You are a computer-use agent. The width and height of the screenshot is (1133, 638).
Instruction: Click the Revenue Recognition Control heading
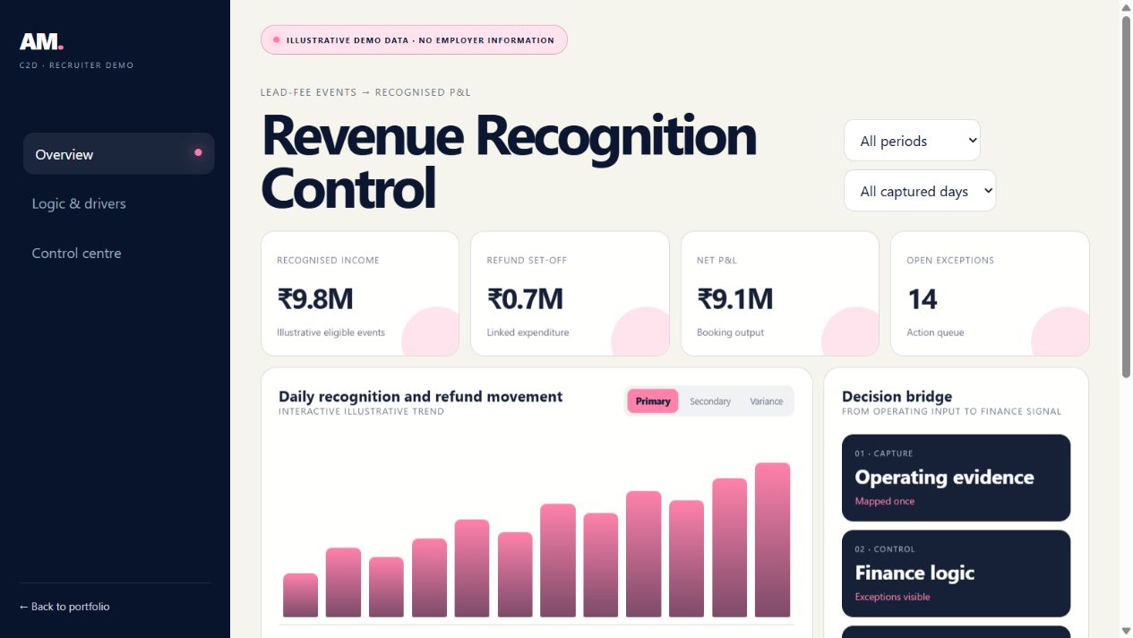(509, 162)
